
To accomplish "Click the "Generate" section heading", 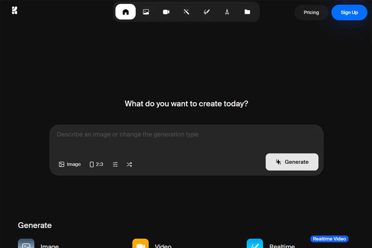I will click(x=35, y=225).
